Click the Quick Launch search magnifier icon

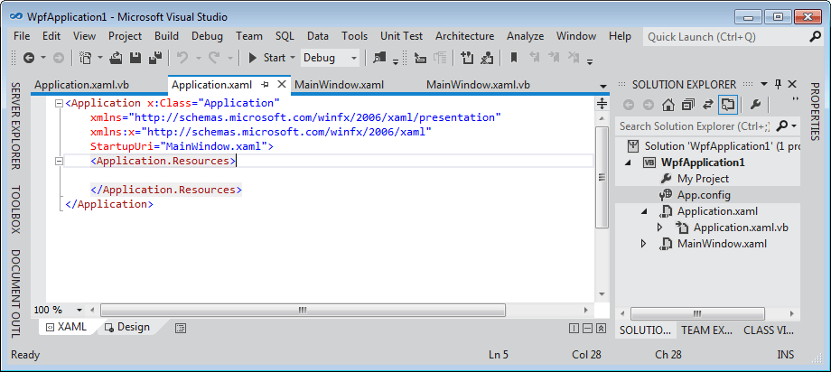815,36
